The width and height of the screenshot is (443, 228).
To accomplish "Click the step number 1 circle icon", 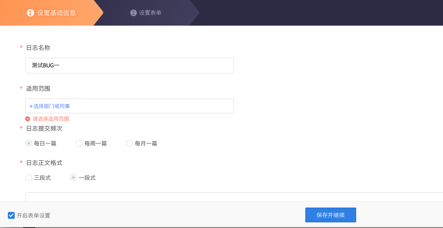I will coord(30,13).
